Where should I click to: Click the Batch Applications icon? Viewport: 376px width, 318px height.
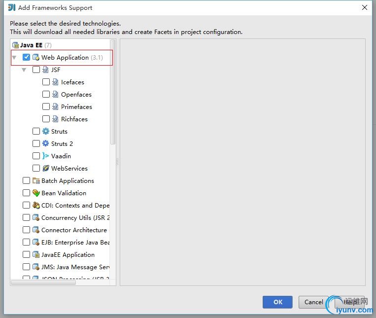pos(36,180)
